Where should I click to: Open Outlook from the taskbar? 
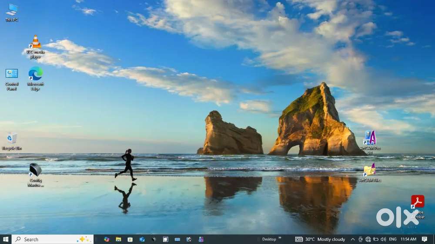coord(142,239)
